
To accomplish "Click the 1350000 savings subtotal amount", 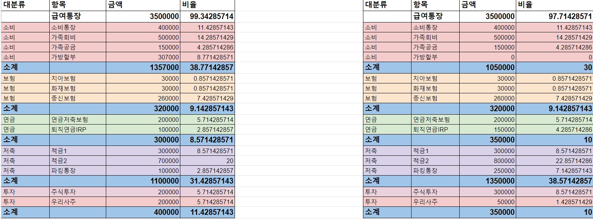I will pyautogui.click(x=487, y=181).
